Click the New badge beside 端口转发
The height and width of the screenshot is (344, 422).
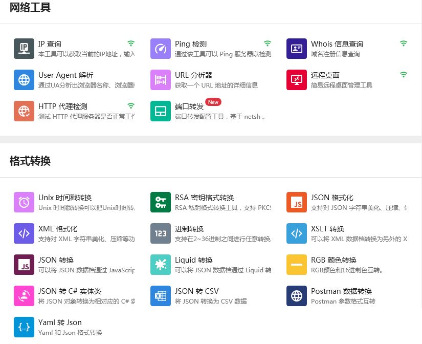pyautogui.click(x=213, y=102)
